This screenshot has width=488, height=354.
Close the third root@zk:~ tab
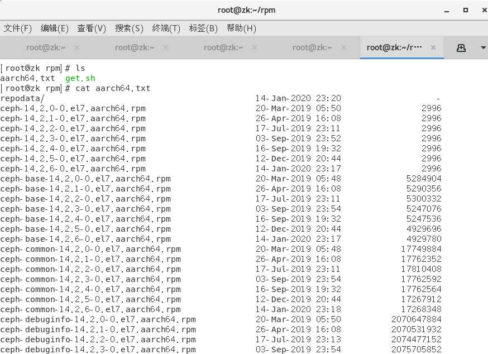pos(254,47)
